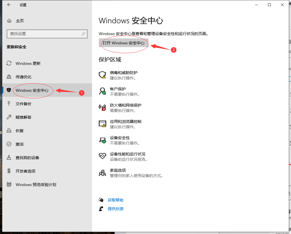Click the 开发者选项 tools icon
Screen dimensions: 291x234
point(9,171)
